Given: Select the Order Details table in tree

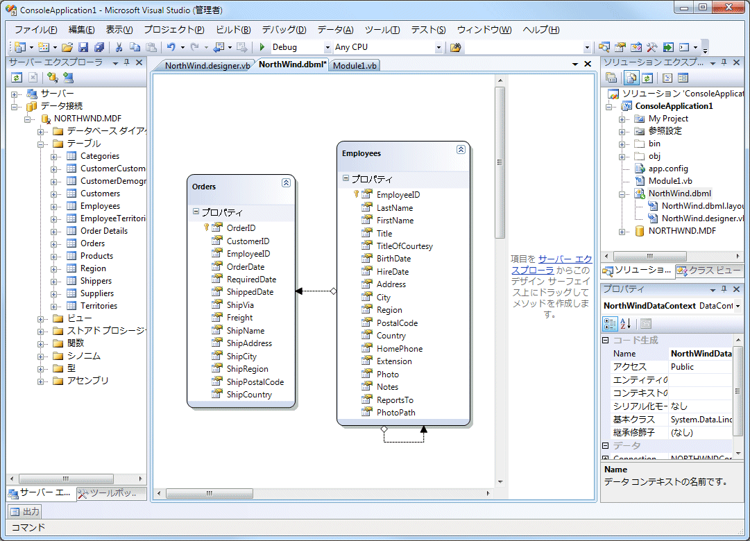Looking at the screenshot, I should [104, 230].
